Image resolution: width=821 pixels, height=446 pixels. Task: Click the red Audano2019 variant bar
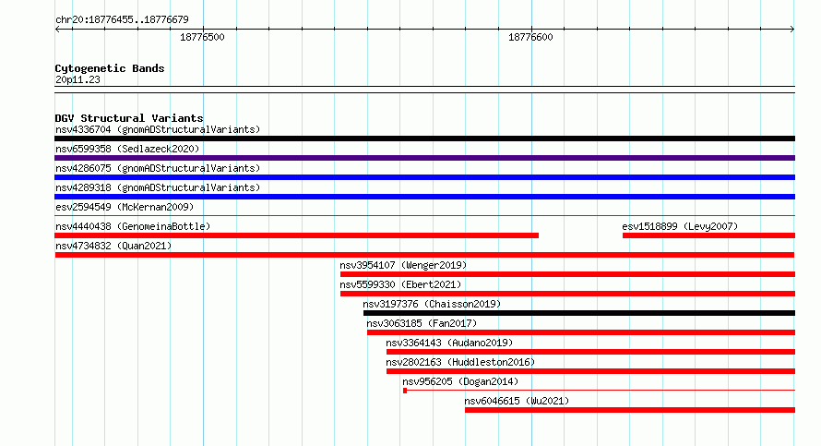[x=590, y=352]
